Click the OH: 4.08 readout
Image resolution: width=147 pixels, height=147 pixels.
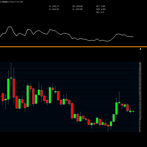101,9
